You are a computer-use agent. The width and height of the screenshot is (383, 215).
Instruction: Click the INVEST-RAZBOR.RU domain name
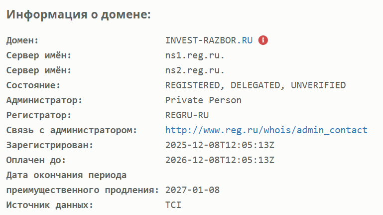pyautogui.click(x=209, y=40)
